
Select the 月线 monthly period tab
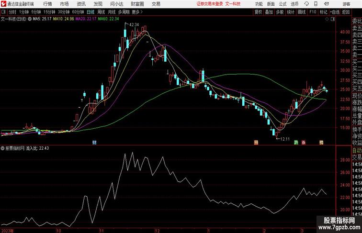click(112, 12)
